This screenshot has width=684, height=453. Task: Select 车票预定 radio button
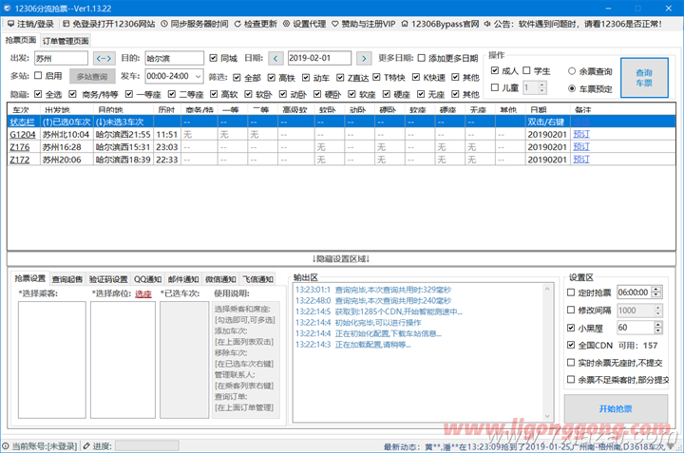[572, 88]
